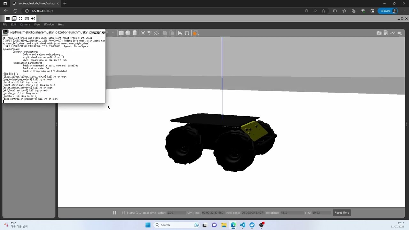Select the Husky robot model in the scene
The width and height of the screenshot is (409, 230).
220,142
